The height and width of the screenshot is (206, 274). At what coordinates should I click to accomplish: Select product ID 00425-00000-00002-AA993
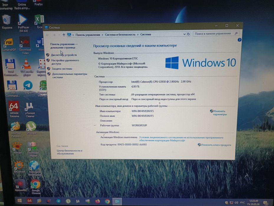coord(132,144)
